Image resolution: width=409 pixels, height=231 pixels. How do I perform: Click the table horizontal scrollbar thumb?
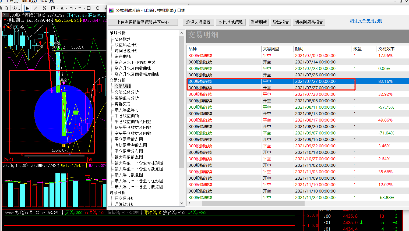click(x=253, y=203)
